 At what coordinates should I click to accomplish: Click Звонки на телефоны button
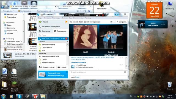[53, 26]
